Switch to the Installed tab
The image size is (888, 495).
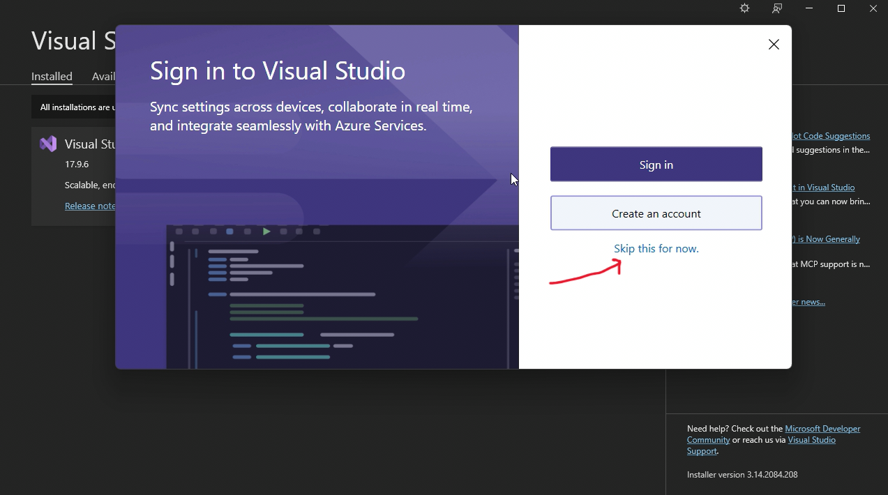point(52,76)
